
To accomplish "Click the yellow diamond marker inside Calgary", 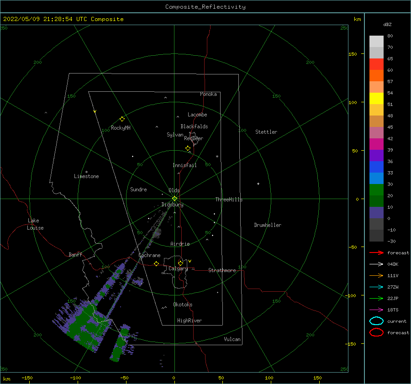I will 180,263.
